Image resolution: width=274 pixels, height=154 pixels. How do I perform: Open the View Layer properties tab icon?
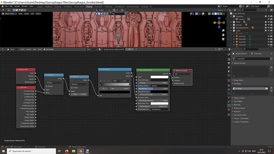click(x=229, y=67)
